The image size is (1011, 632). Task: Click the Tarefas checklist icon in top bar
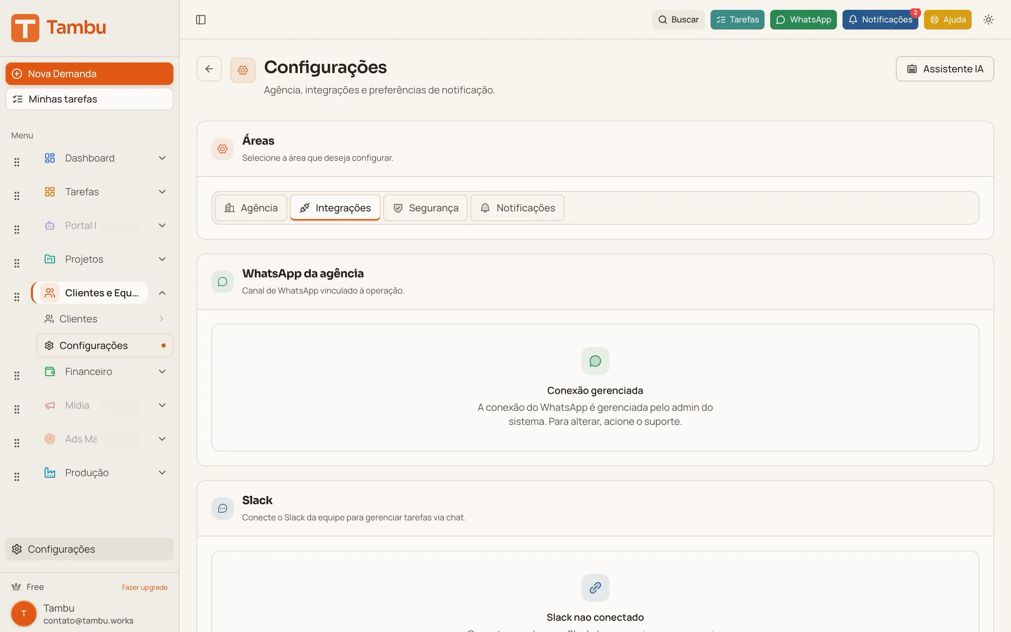click(x=720, y=19)
